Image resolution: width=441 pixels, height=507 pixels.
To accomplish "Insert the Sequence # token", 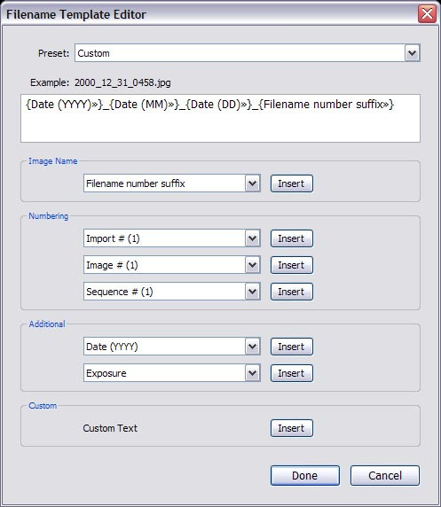I will 292,292.
